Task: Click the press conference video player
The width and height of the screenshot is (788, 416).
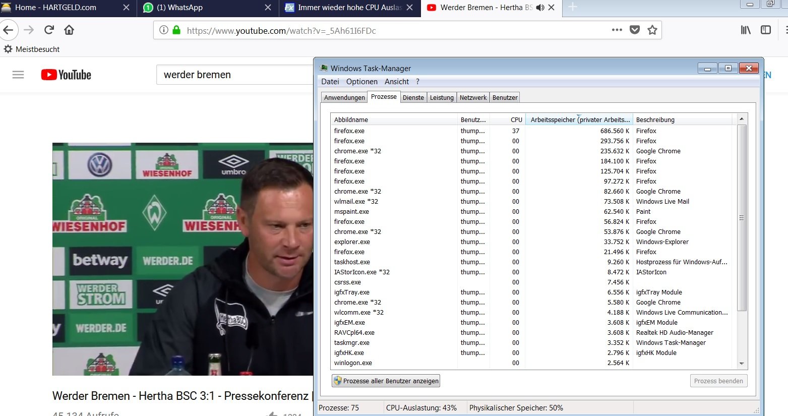Action: coord(183,259)
